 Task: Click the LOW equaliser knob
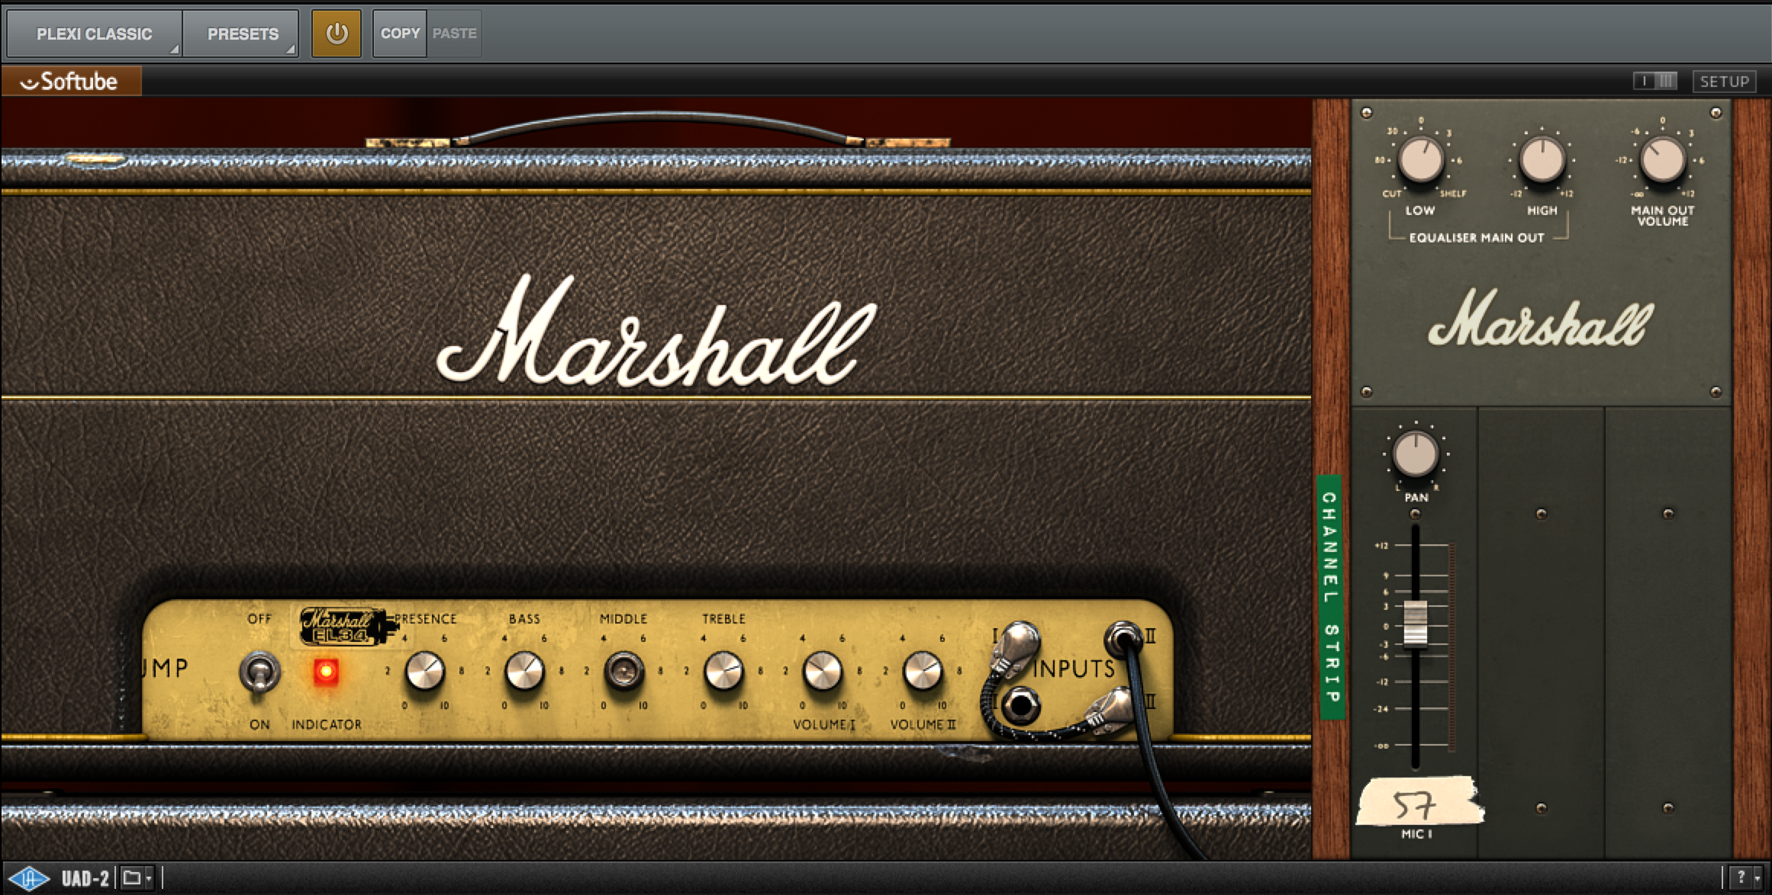[1420, 160]
